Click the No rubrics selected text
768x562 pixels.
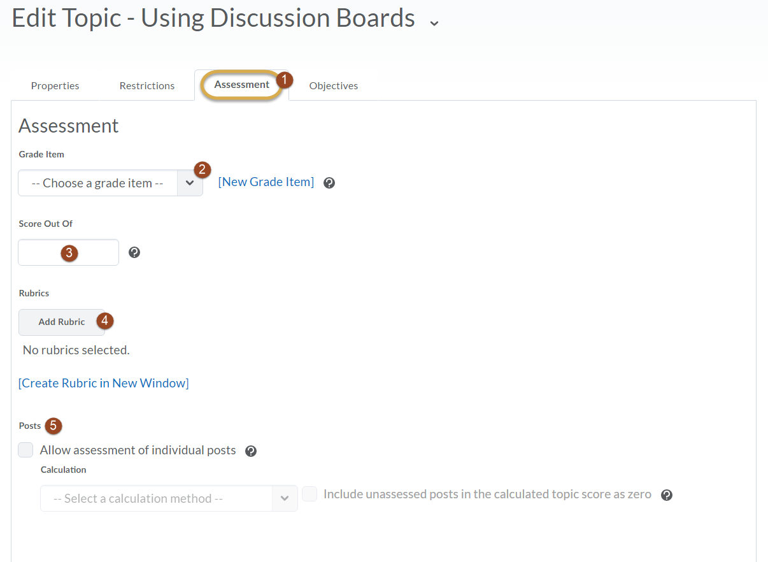[x=76, y=350]
